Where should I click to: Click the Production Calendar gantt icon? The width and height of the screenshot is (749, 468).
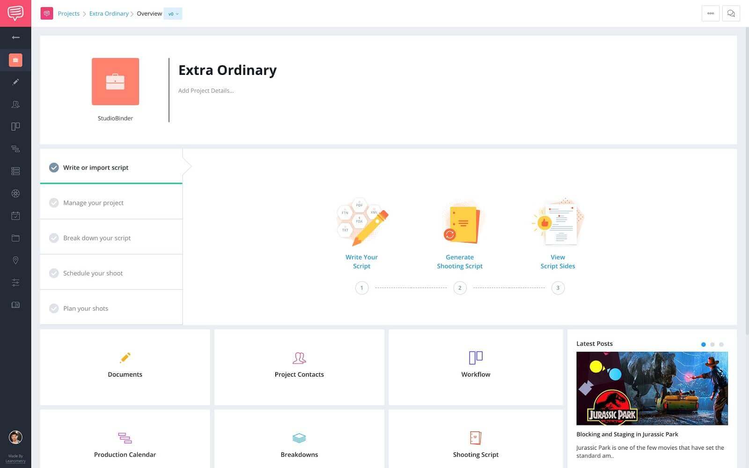125,438
